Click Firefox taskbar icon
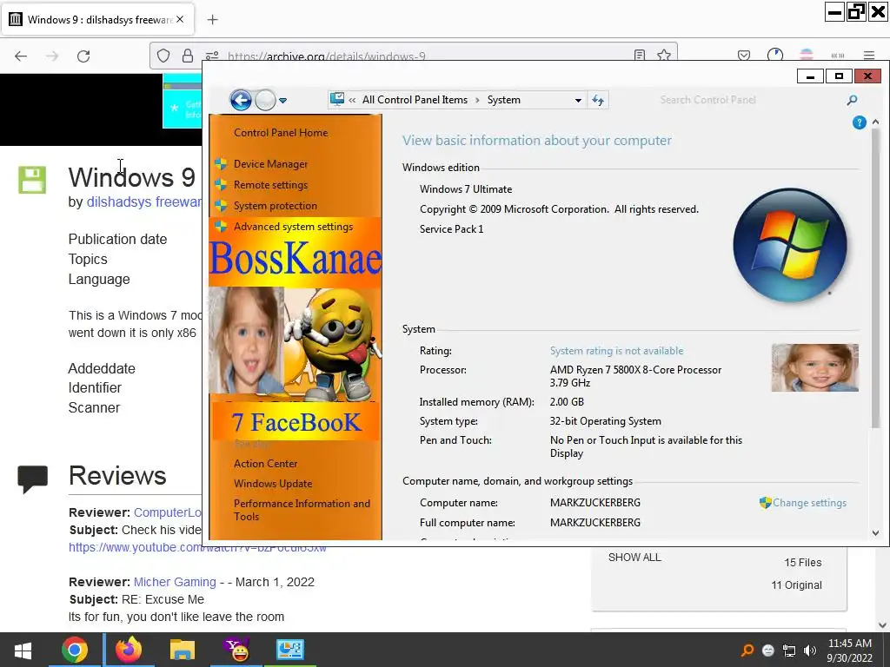 tap(129, 650)
